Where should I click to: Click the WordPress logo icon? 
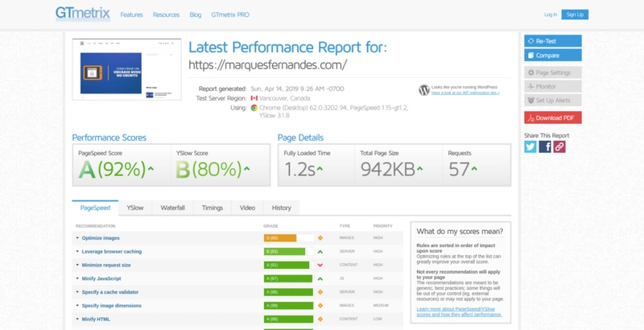tap(424, 90)
